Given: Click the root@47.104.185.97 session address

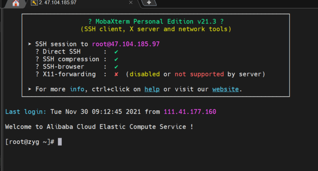Looking at the screenshot, I should [x=126, y=44].
